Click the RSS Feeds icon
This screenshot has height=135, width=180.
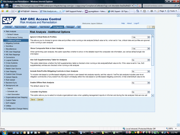pos(145,11)
